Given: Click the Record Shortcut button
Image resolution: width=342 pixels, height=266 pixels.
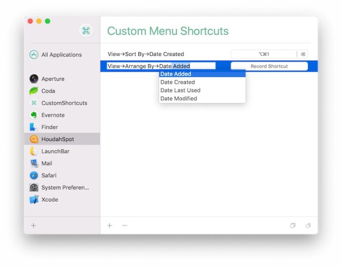Looking at the screenshot, I should (269, 66).
